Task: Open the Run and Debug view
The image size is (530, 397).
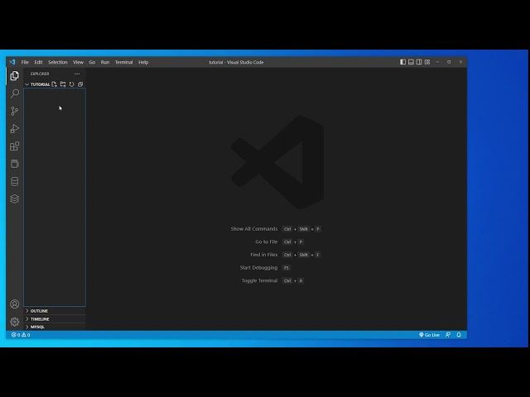Action: click(15, 129)
